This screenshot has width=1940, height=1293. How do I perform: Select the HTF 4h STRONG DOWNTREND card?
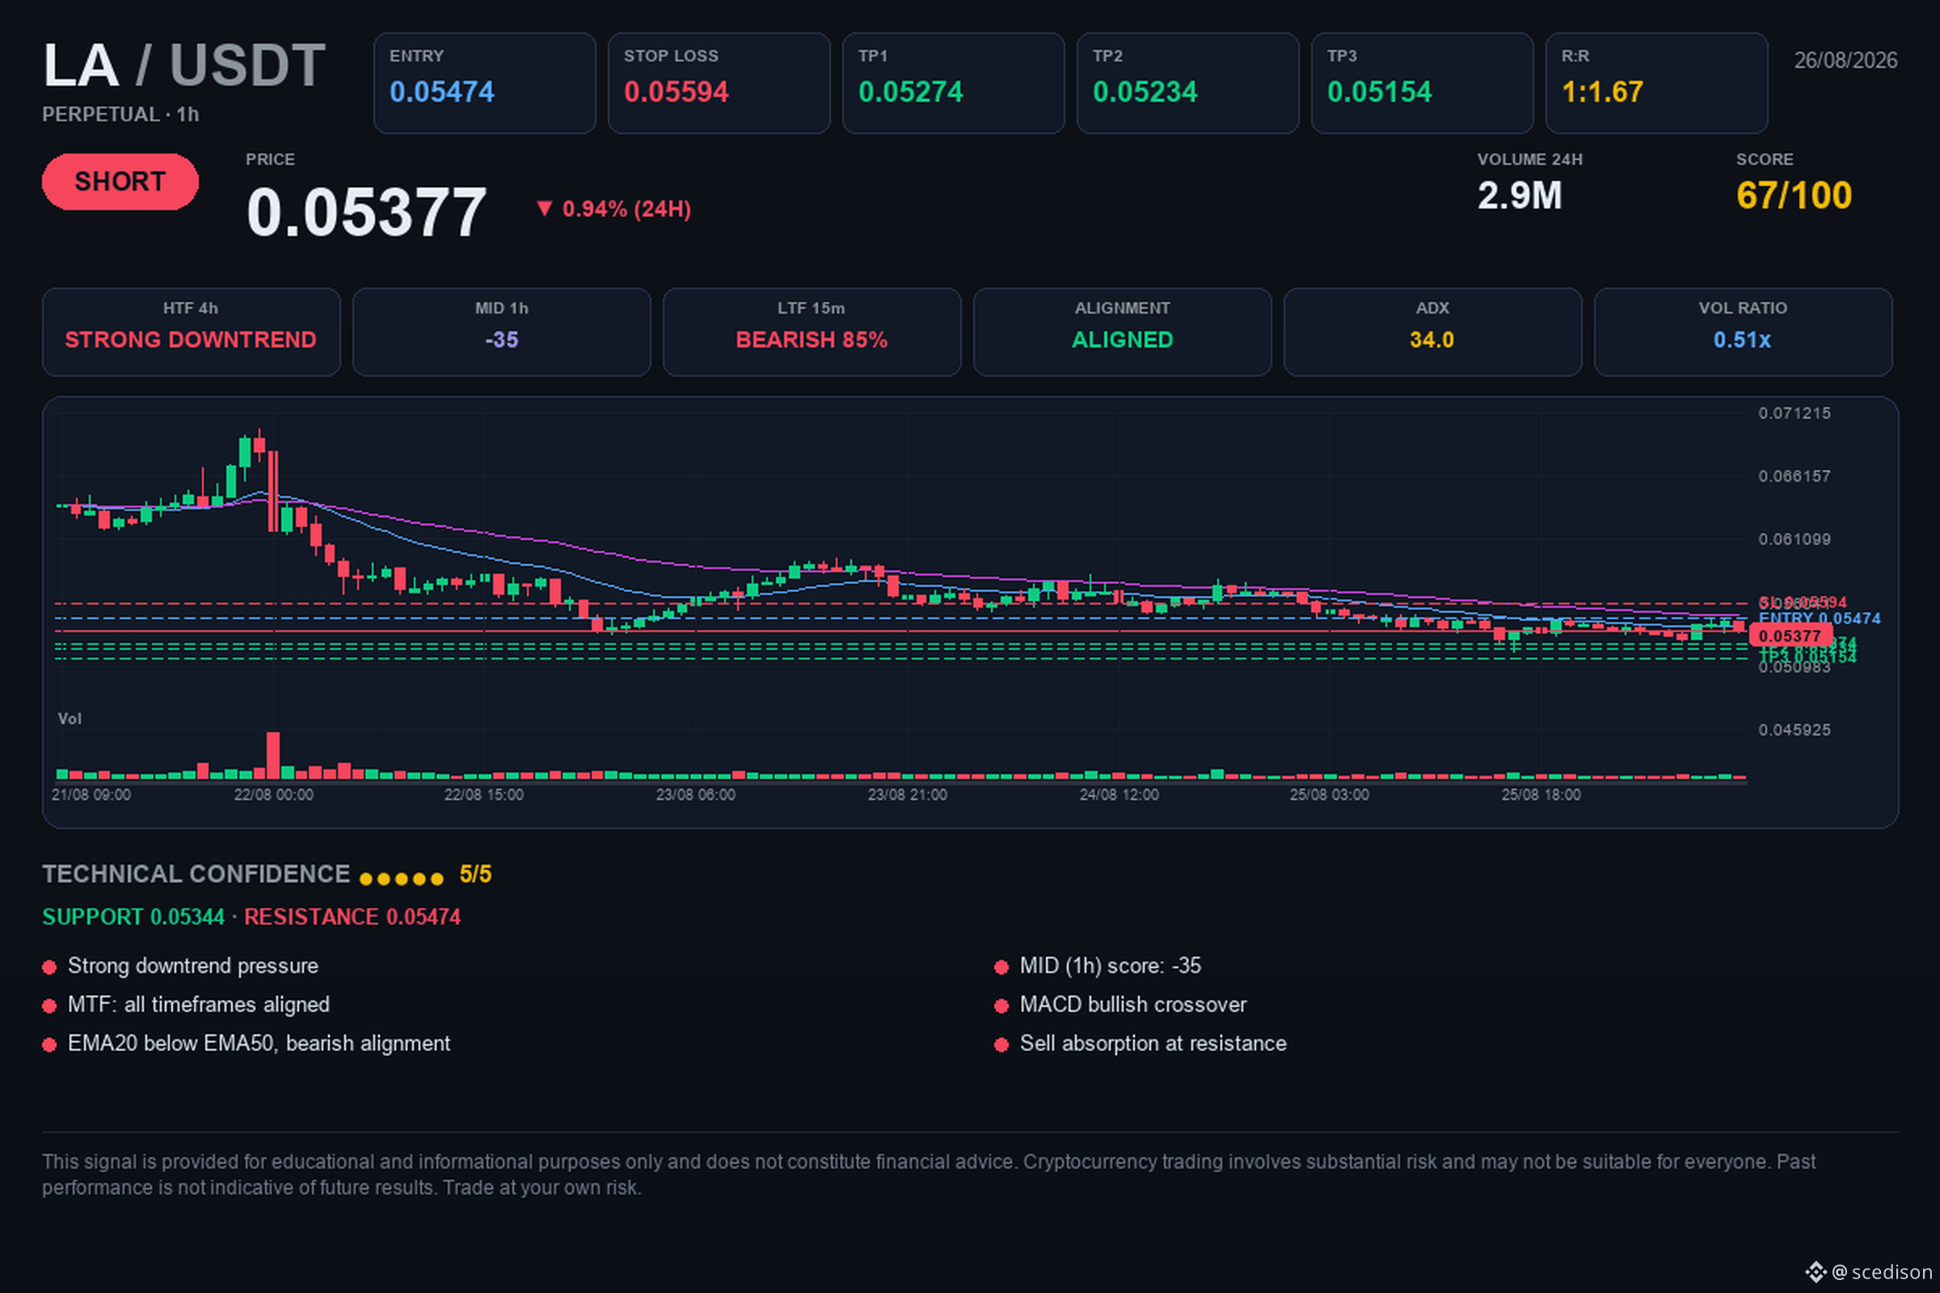pos(192,331)
